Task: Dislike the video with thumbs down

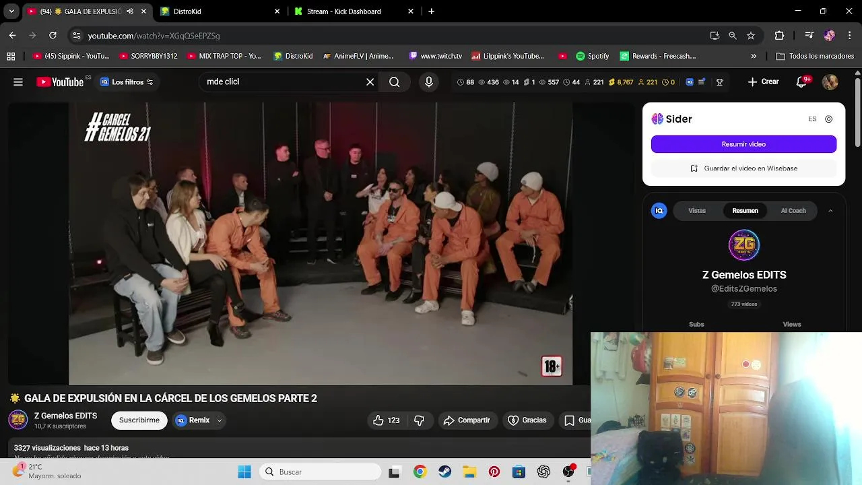Action: pos(419,420)
